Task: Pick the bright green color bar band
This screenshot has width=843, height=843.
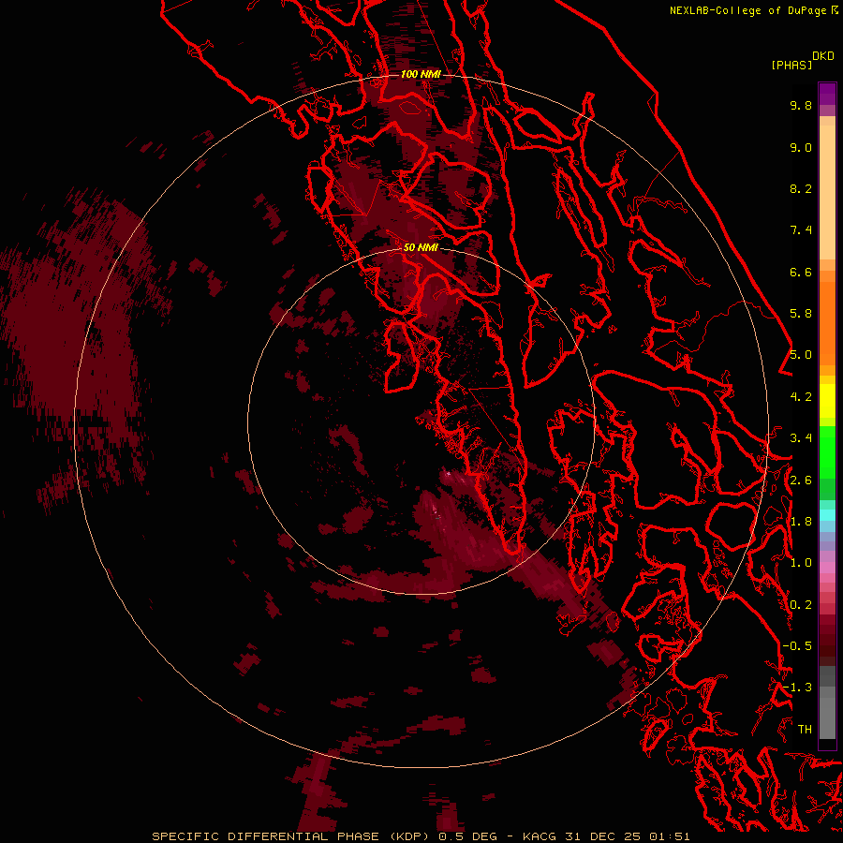Action: 827,452
